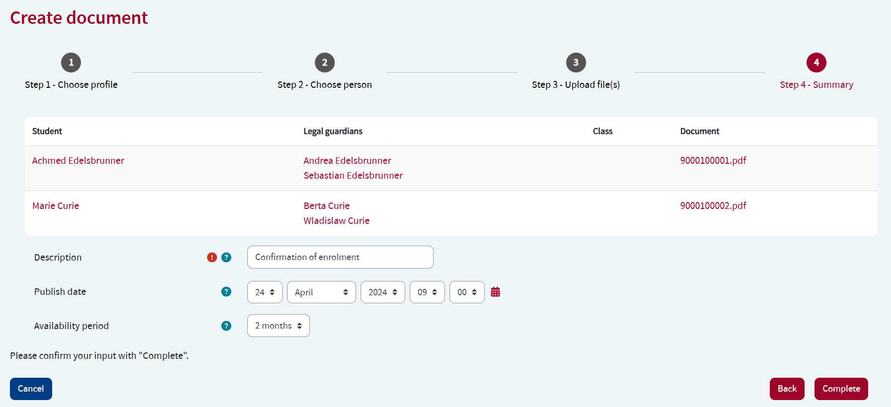Show help for Availability period
This screenshot has height=407, width=891.
point(226,326)
